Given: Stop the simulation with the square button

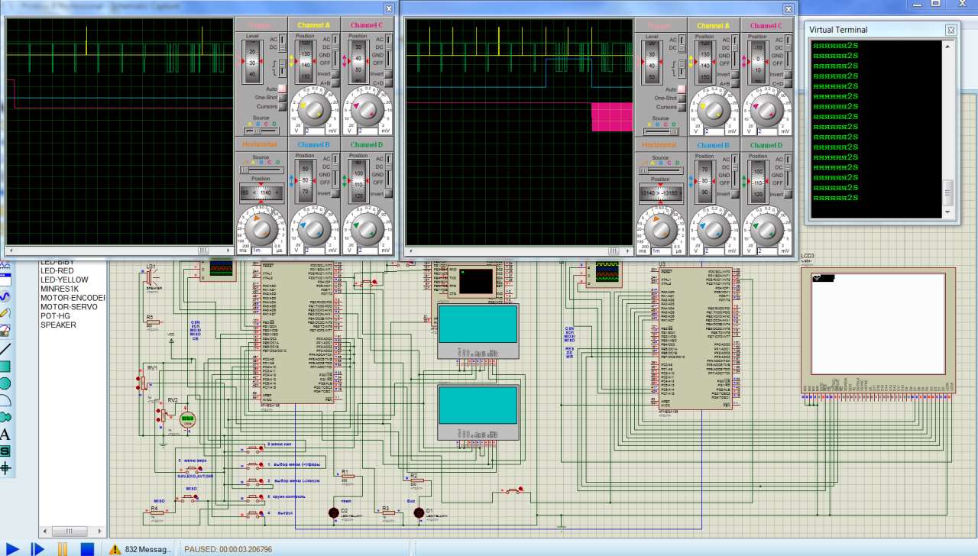Looking at the screenshot, I should tap(87, 548).
